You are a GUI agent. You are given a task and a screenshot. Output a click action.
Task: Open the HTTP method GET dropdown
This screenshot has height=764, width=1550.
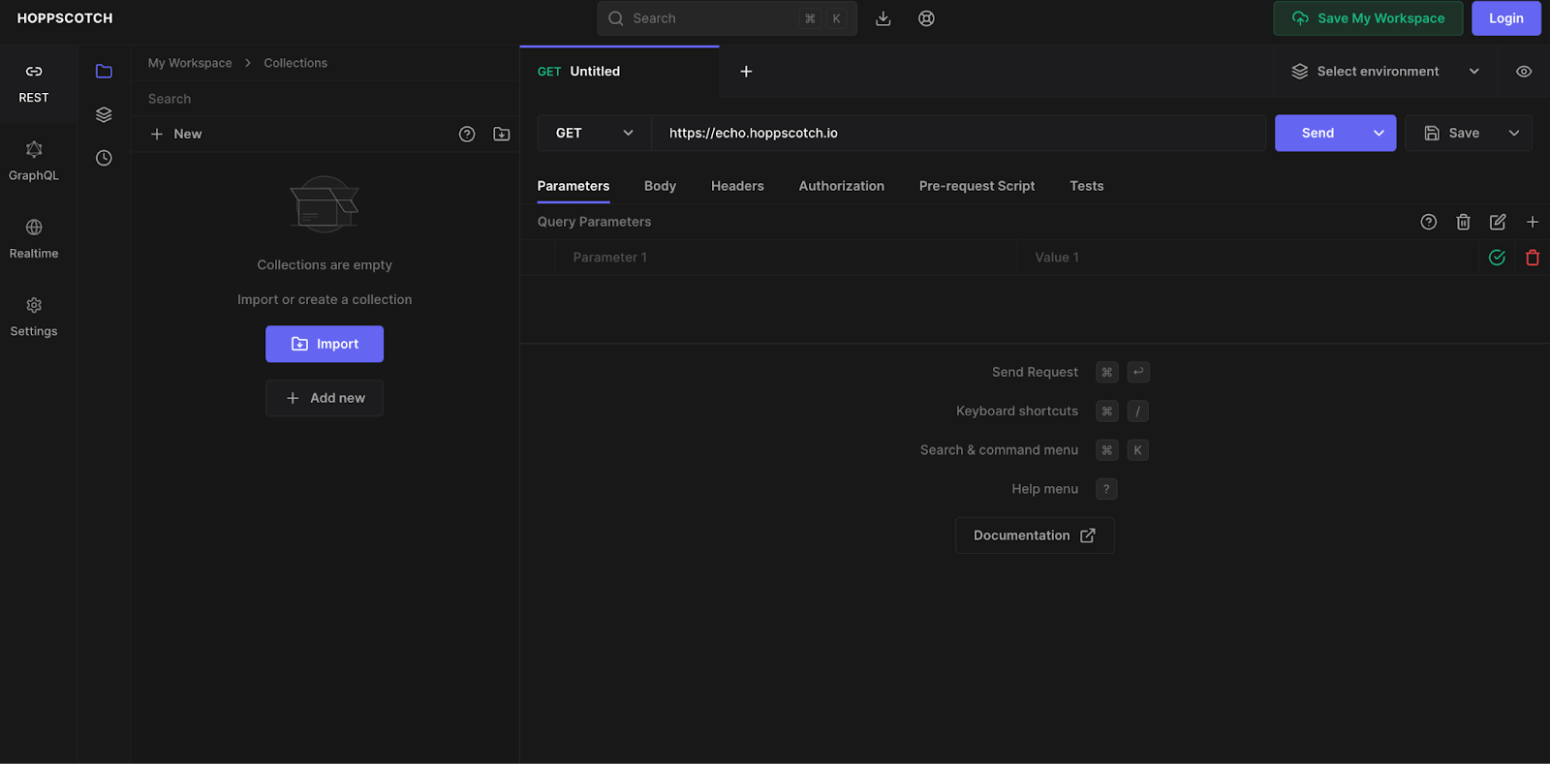tap(594, 133)
